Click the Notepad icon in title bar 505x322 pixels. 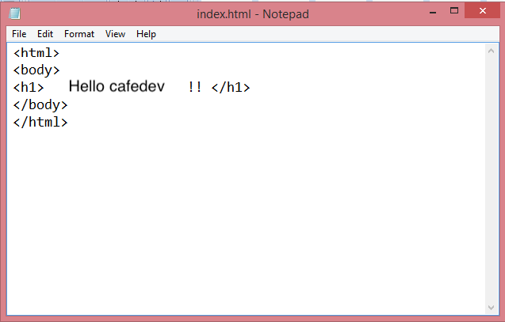(15, 13)
